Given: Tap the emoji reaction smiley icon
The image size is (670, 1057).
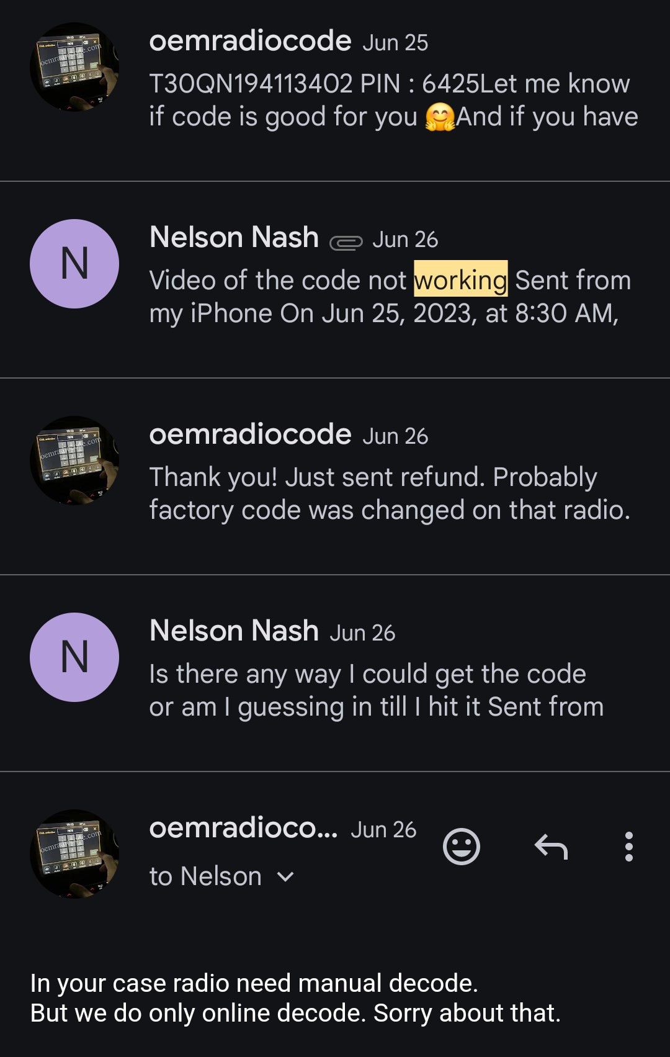Looking at the screenshot, I should [462, 847].
